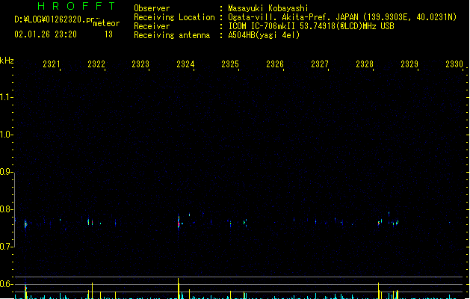Click the 0.9 kHz frequency tick label
The height and width of the screenshot is (299, 470).
coord(6,171)
